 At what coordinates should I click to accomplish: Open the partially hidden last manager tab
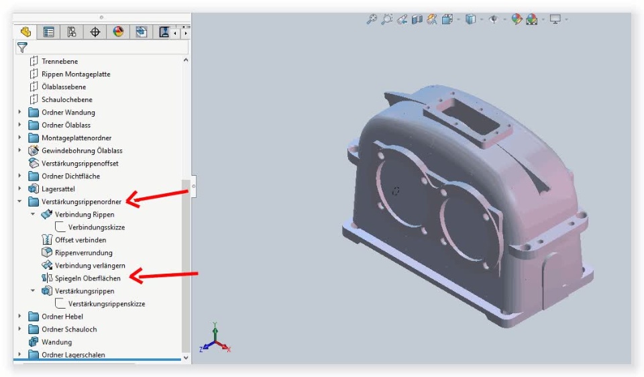point(164,32)
